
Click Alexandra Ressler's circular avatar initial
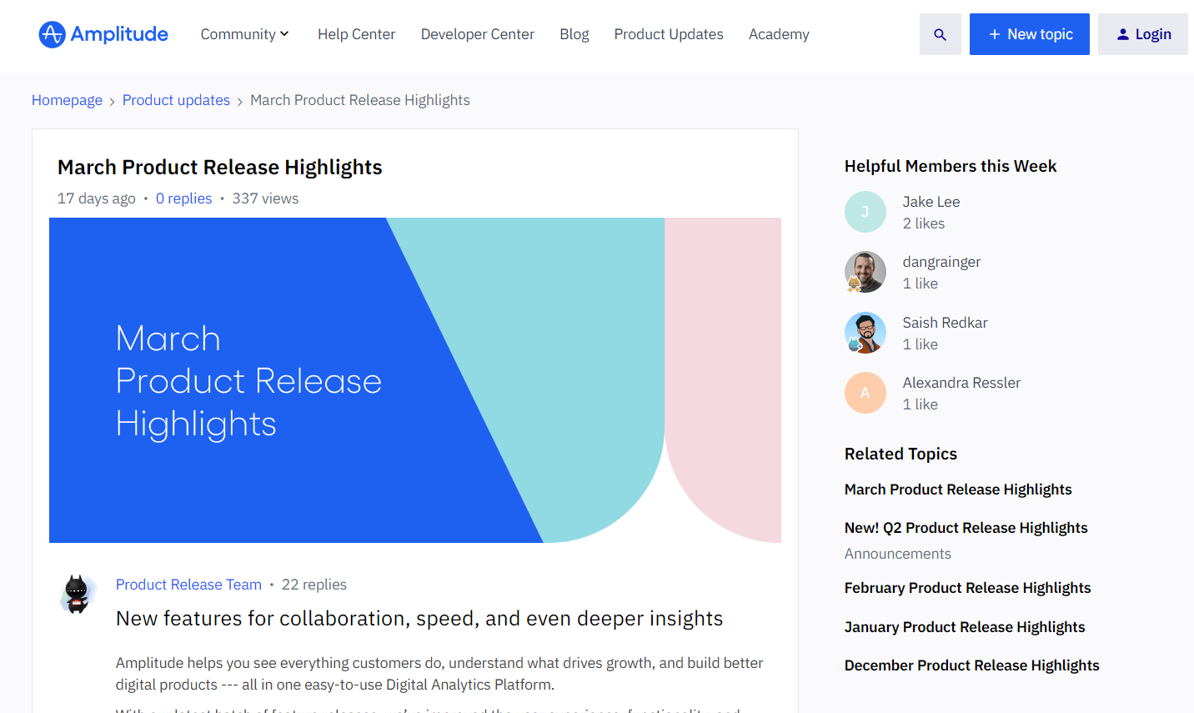865,393
